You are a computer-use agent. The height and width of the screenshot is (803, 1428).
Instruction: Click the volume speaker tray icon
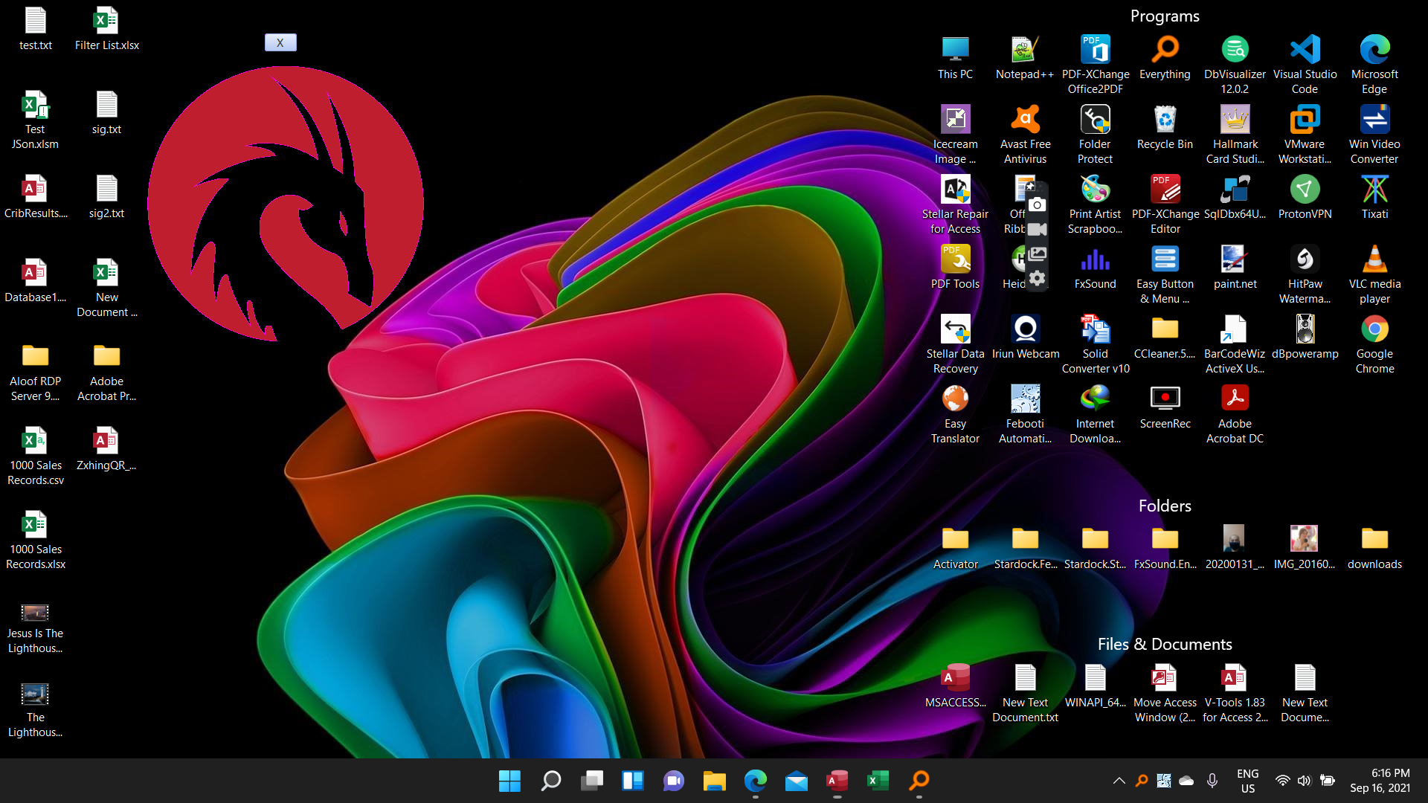(x=1304, y=781)
